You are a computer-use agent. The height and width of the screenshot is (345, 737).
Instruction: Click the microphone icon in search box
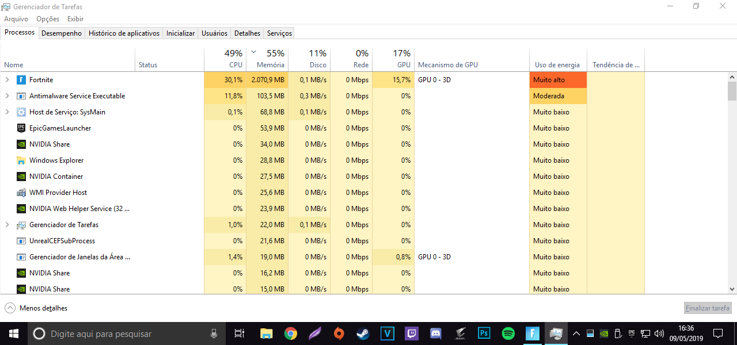tap(214, 333)
